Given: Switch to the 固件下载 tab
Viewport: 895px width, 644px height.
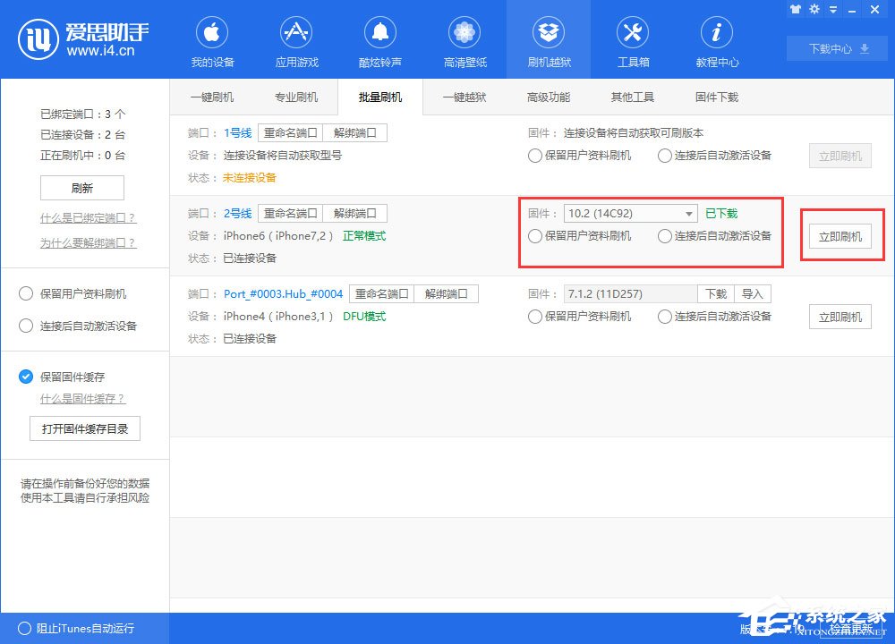Looking at the screenshot, I should click(715, 97).
